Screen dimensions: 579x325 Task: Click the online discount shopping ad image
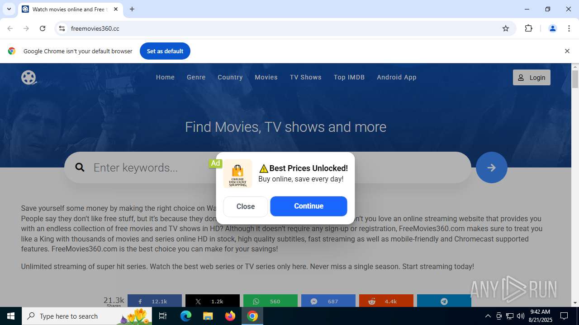(237, 174)
